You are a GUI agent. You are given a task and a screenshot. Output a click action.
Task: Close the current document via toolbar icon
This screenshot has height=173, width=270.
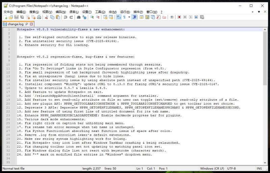[x=28, y=17]
